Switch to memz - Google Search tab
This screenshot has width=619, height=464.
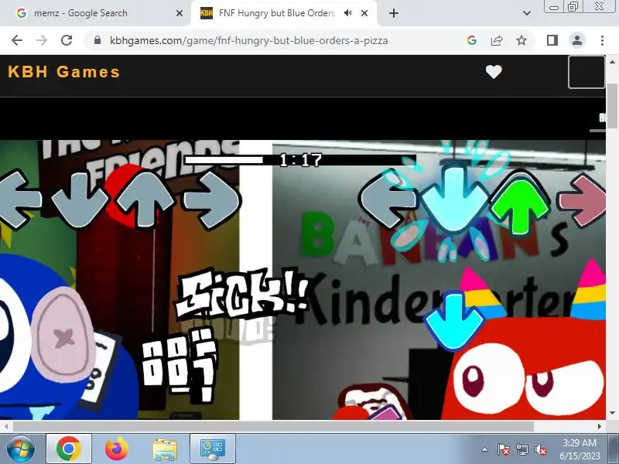pyautogui.click(x=94, y=13)
